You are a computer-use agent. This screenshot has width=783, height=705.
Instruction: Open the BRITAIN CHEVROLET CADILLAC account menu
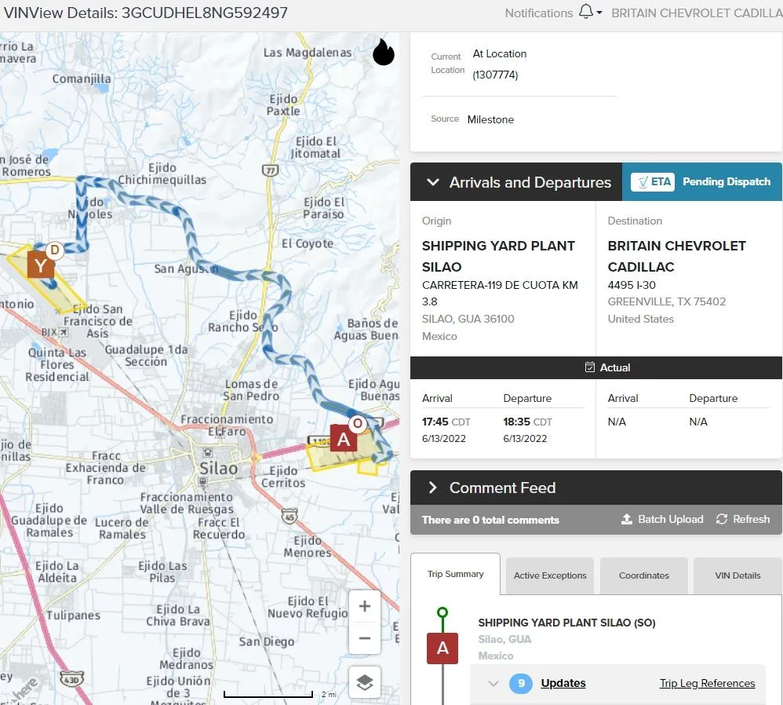point(696,13)
